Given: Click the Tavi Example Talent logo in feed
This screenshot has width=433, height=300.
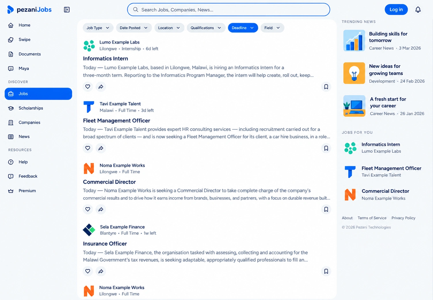Looking at the screenshot, I should tap(89, 107).
